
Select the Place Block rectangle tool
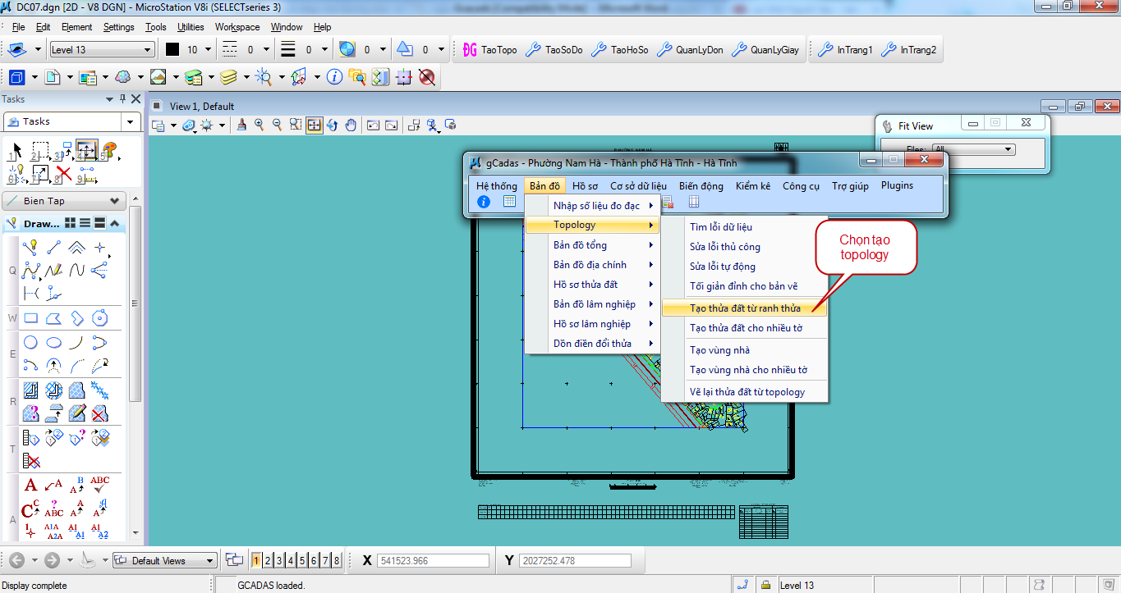point(31,318)
